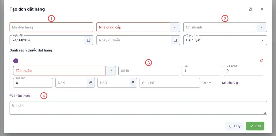Image resolution: width=276 pixels, height=136 pixels.
Task: Click the Giá nhập price field
Action: tap(243, 71)
